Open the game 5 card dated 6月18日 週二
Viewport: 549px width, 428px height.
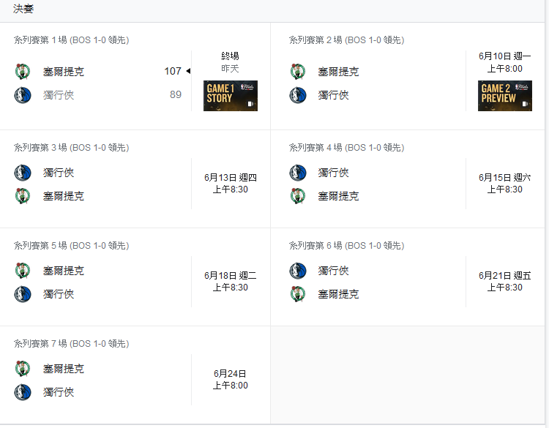(135, 277)
